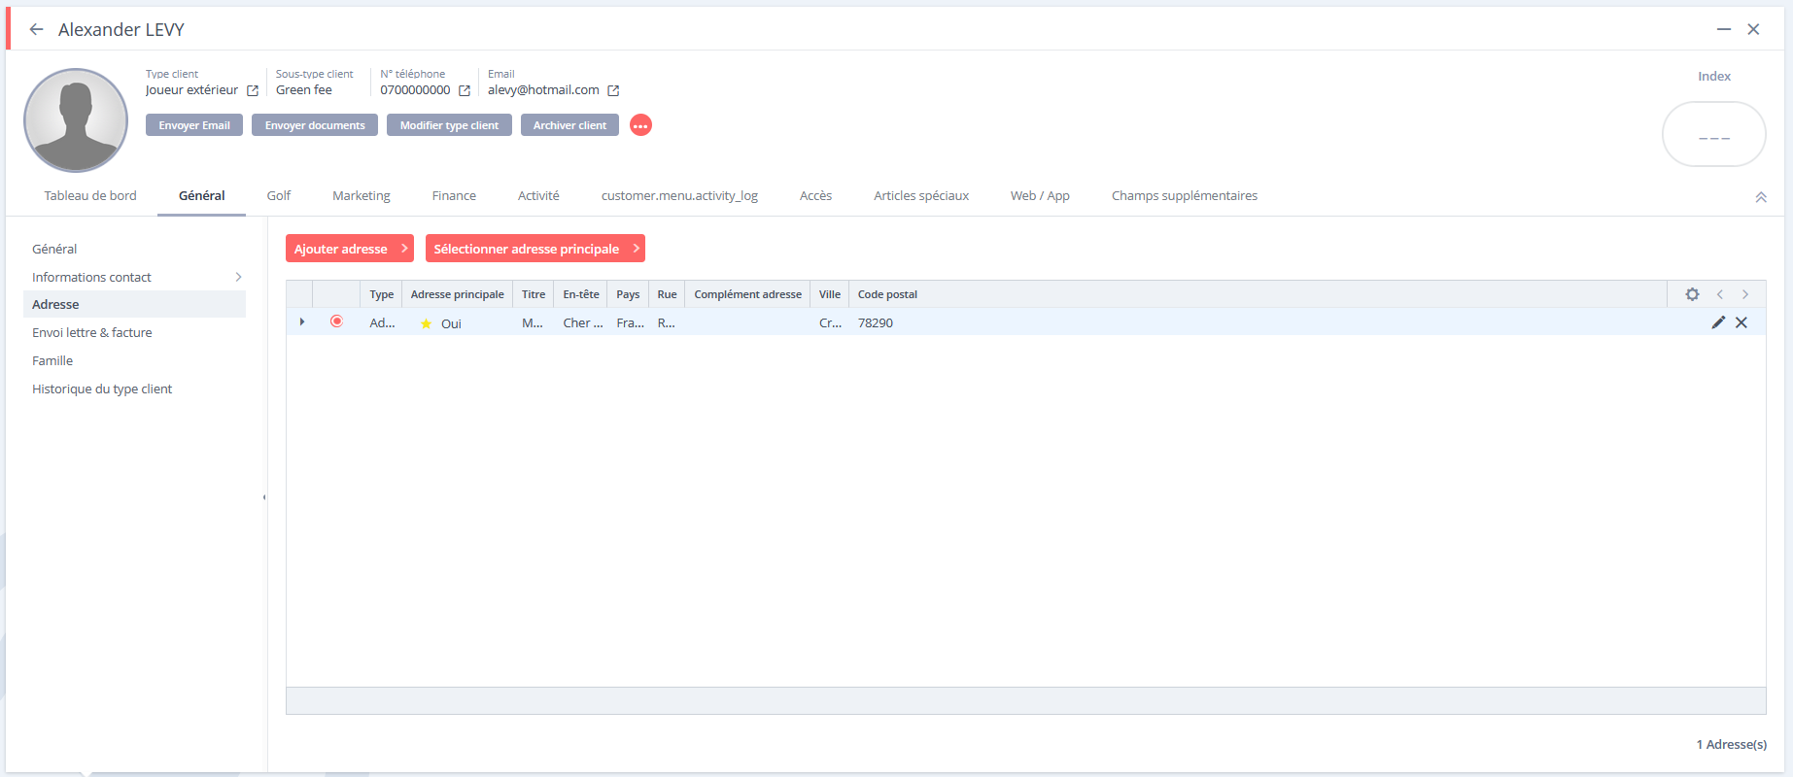Sort by Complément adresse column header

tap(747, 294)
